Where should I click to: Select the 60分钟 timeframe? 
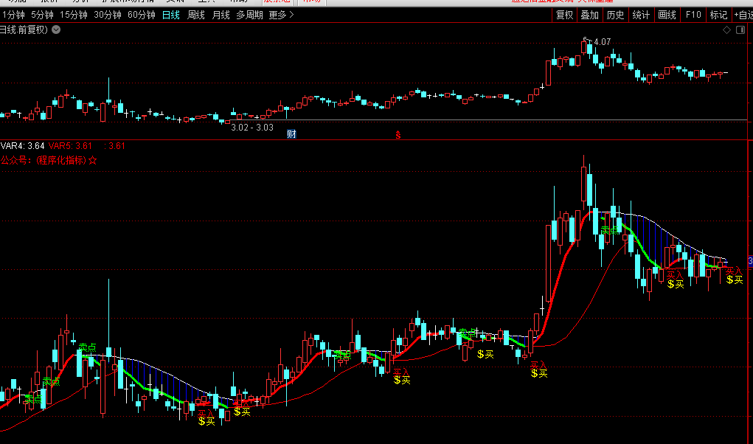pos(141,15)
